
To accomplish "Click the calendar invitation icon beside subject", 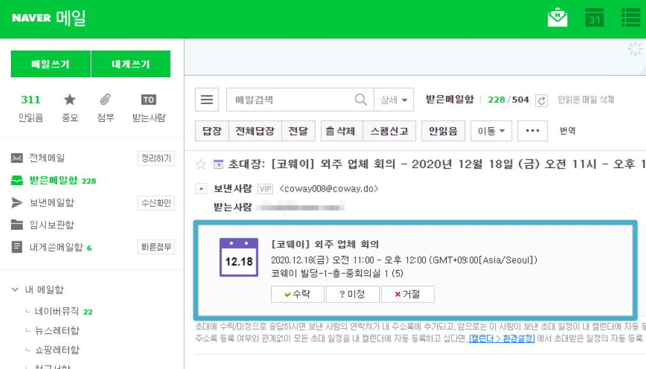I will point(218,164).
